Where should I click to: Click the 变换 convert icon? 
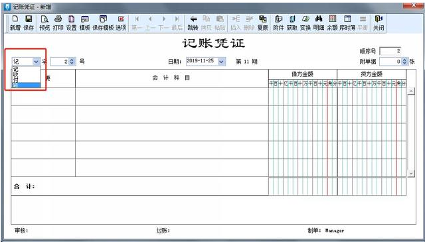(305, 23)
